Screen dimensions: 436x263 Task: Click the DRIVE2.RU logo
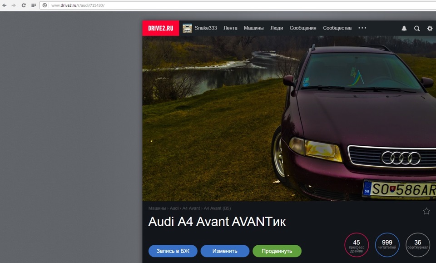161,28
